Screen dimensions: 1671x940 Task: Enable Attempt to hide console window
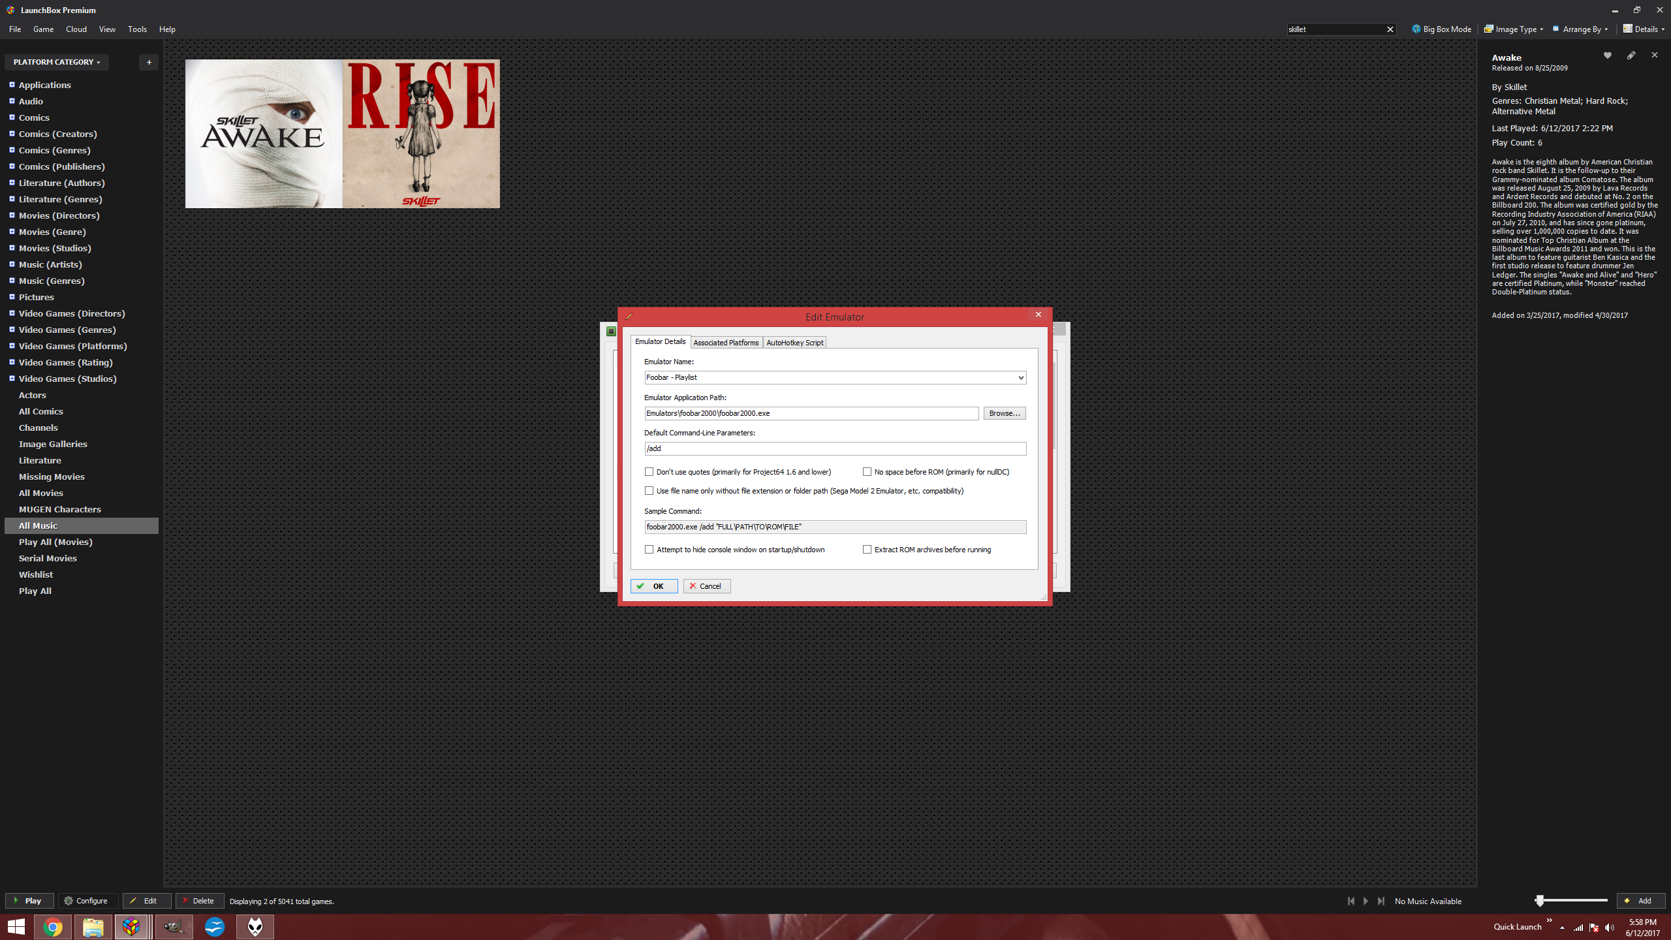649,550
